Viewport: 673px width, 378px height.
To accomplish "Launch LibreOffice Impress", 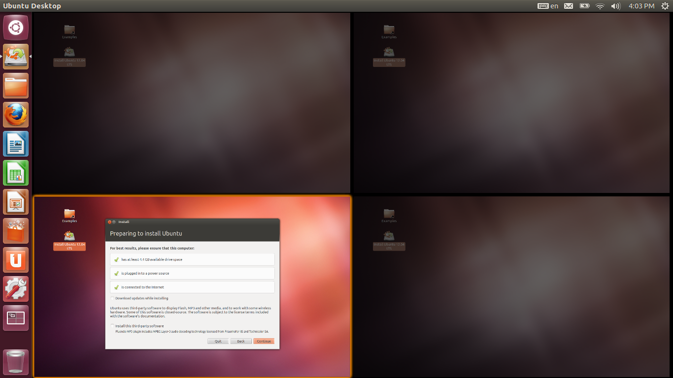I will pyautogui.click(x=16, y=202).
